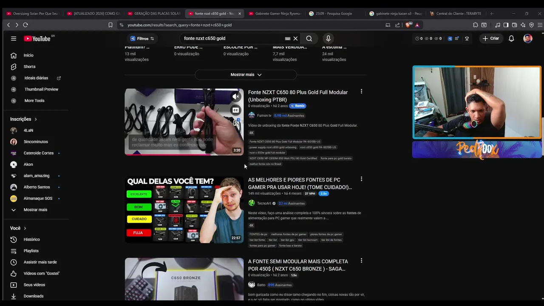Click the Remix badge on unboxing video
The height and width of the screenshot is (306, 544).
(297, 106)
